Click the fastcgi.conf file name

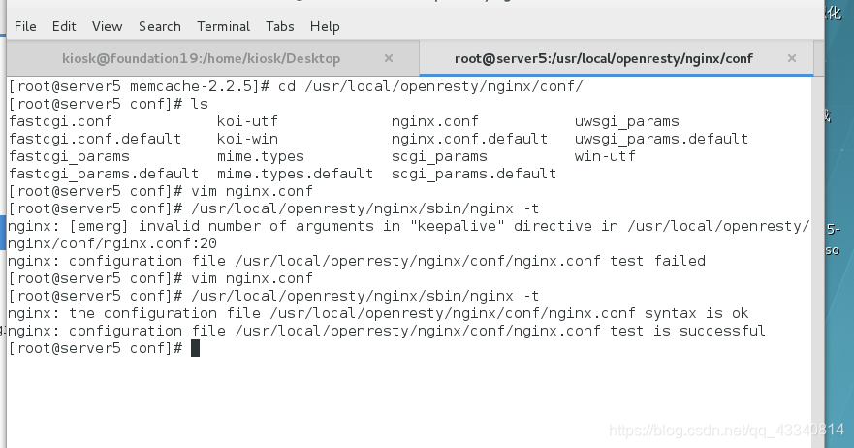coord(60,121)
